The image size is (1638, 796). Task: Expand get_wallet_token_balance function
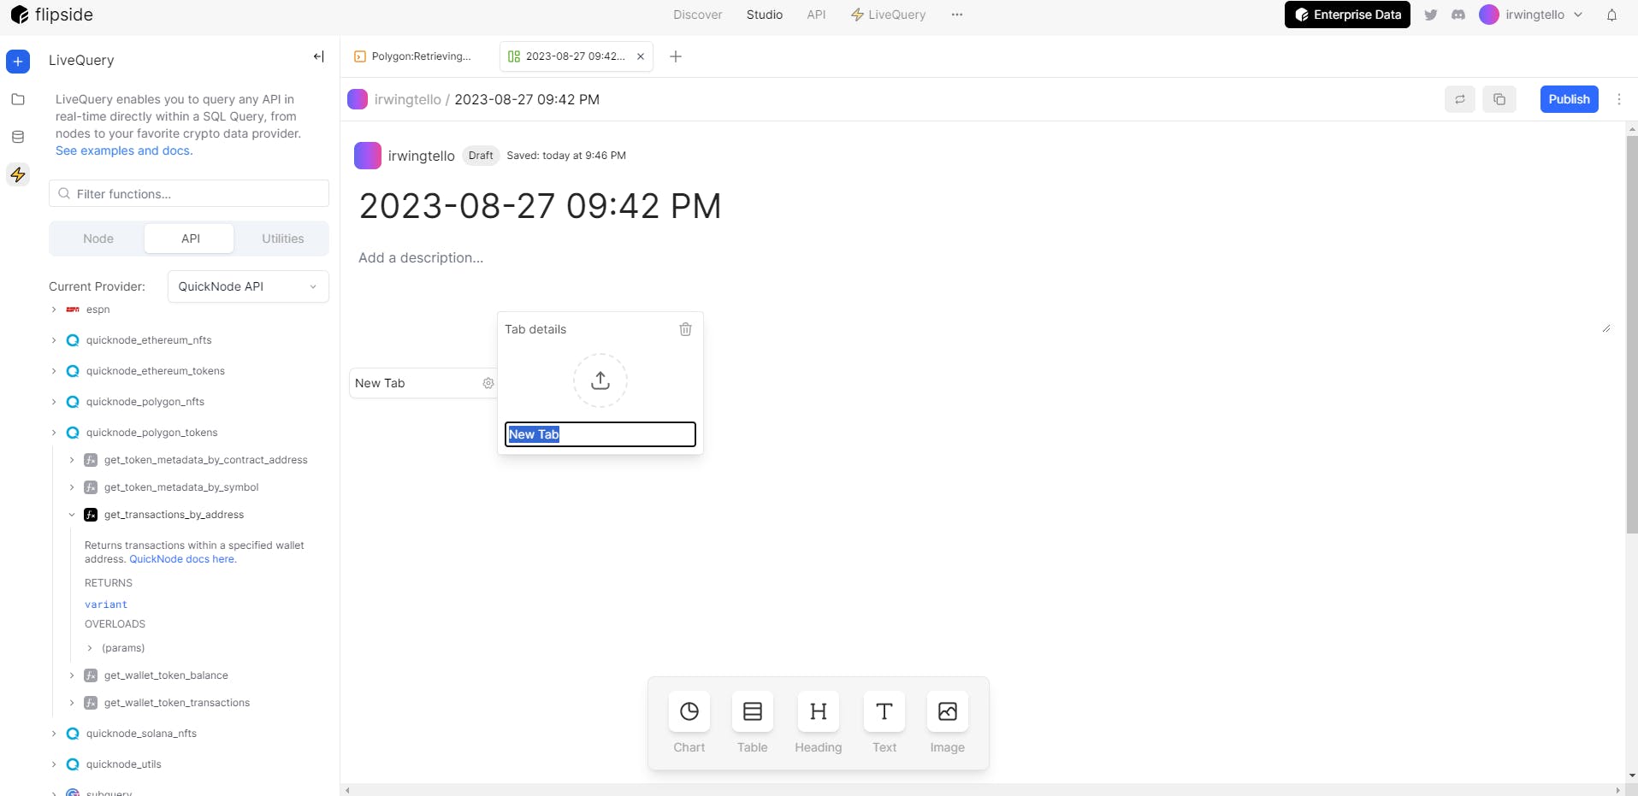pos(72,675)
